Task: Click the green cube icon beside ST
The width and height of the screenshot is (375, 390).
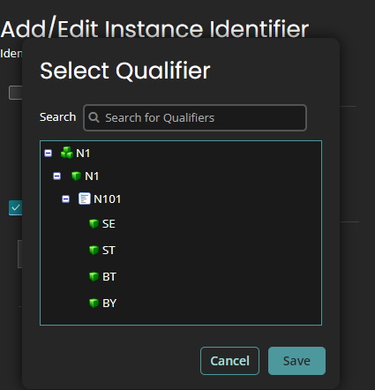Action: click(x=94, y=250)
